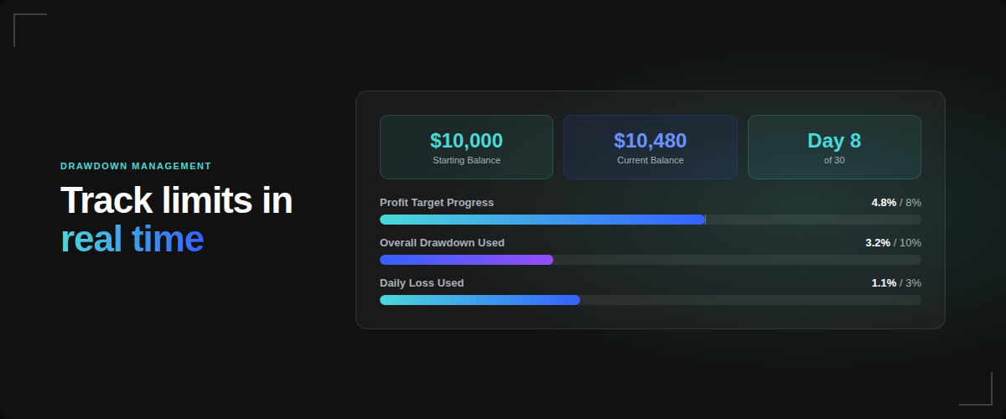Click the Daily Loss Used label
1006x419 pixels.
click(x=422, y=283)
